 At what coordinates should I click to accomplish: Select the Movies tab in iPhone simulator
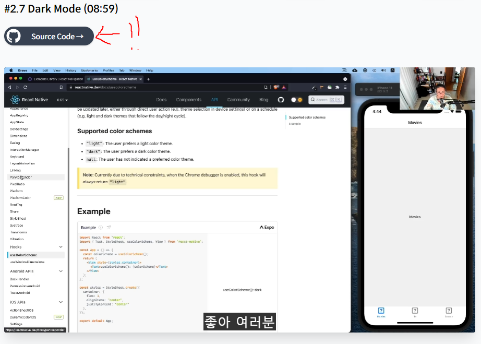pyautogui.click(x=381, y=312)
